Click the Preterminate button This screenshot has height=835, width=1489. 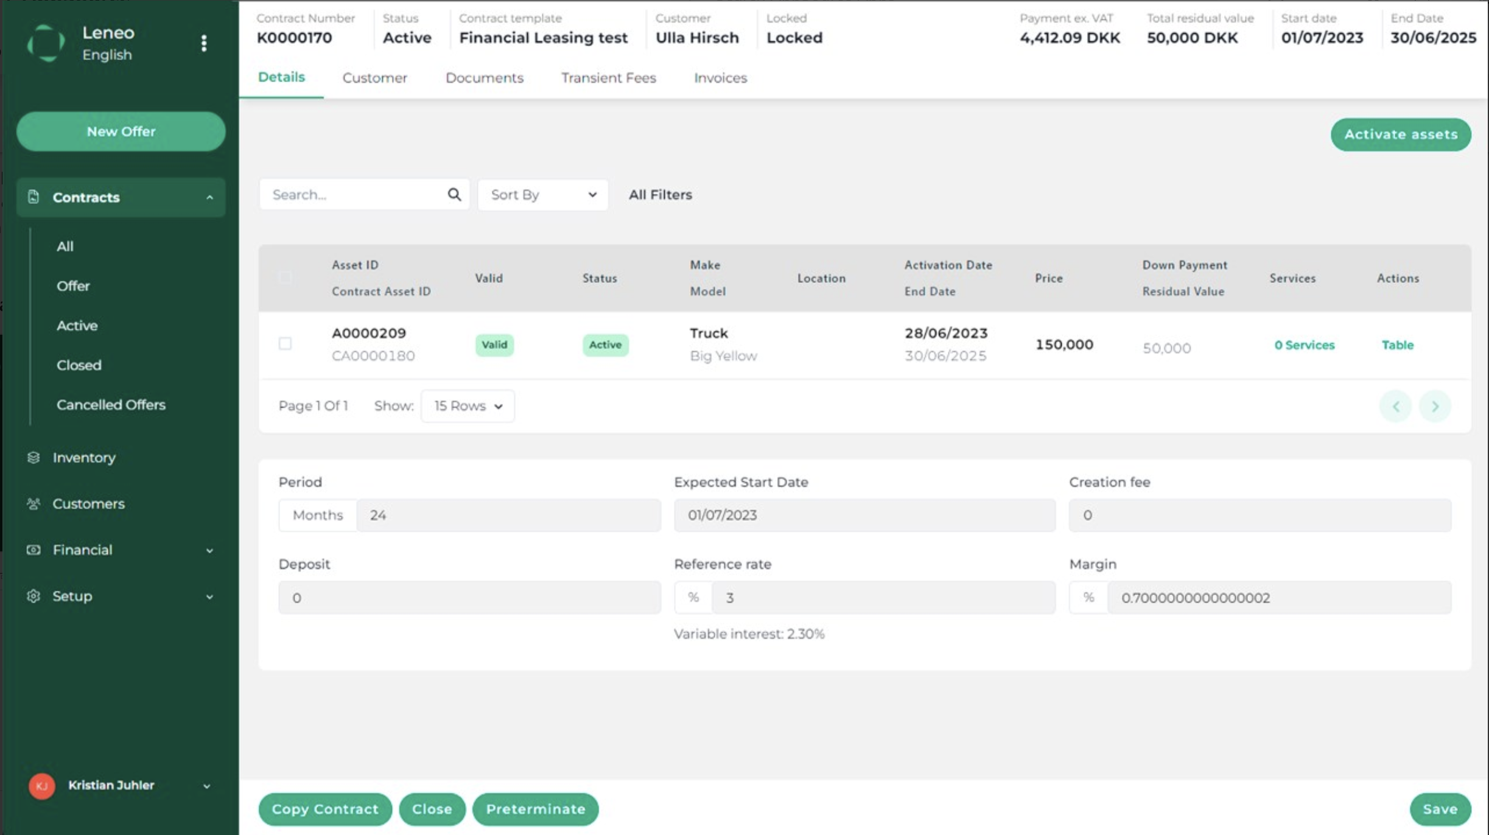click(536, 809)
